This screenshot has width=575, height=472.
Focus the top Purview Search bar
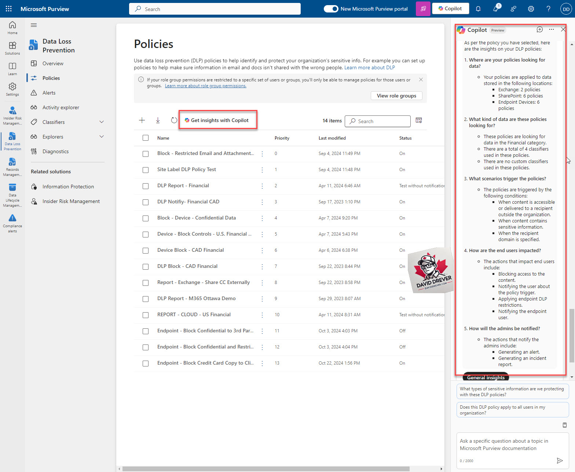[215, 9]
